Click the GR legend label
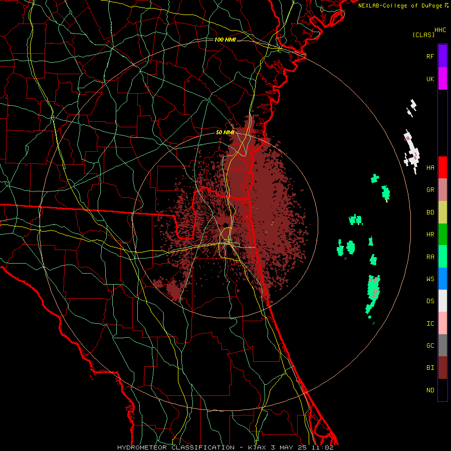Image resolution: width=451 pixels, height=451 pixels. [x=430, y=190]
